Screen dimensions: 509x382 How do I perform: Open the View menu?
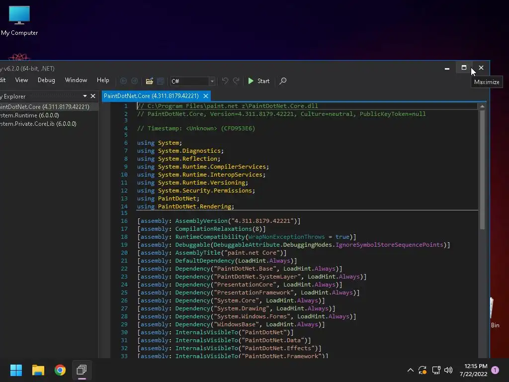tap(21, 80)
